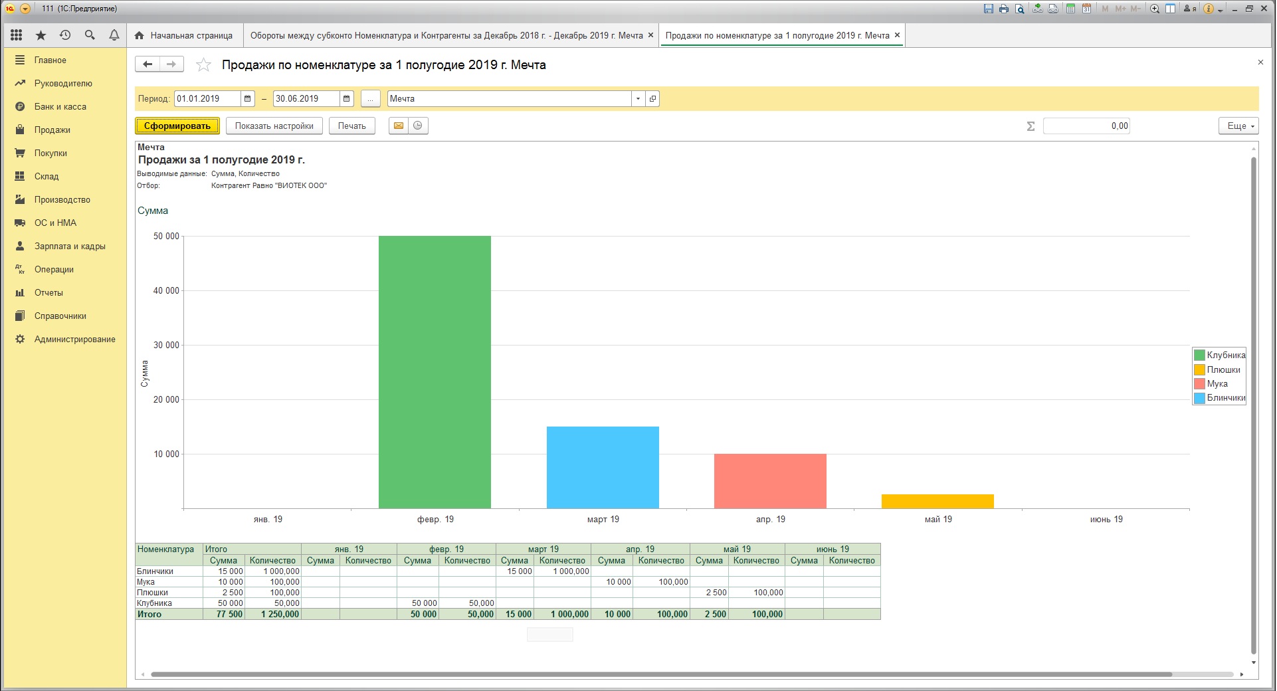Open the sections menu grid icon
Screen dimensions: 1277x691
[17, 35]
